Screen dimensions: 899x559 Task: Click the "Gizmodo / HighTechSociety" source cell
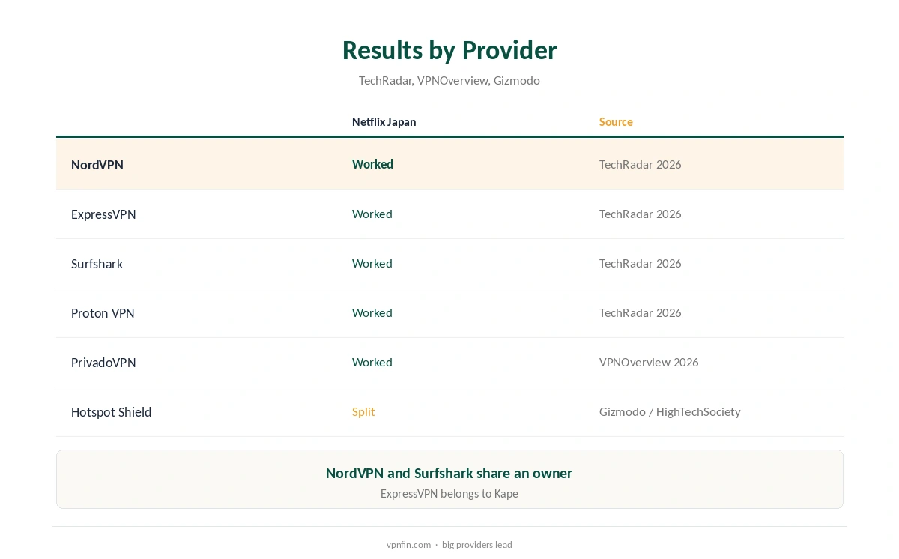pyautogui.click(x=670, y=411)
